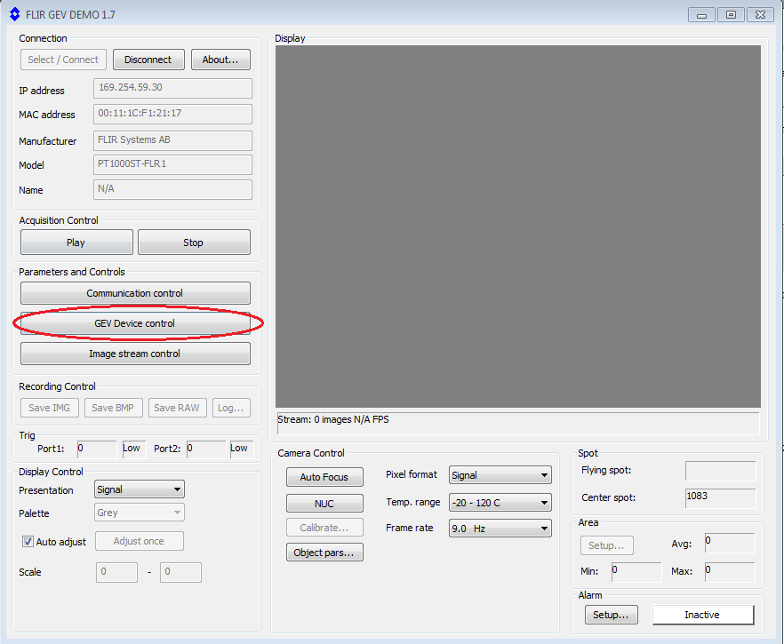The image size is (784, 644).
Task: Click the Model field
Action: [x=173, y=164]
